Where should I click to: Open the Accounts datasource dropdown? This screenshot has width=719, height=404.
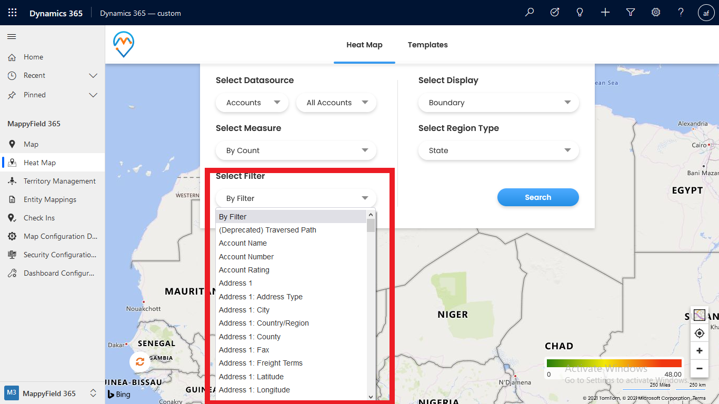tap(252, 103)
